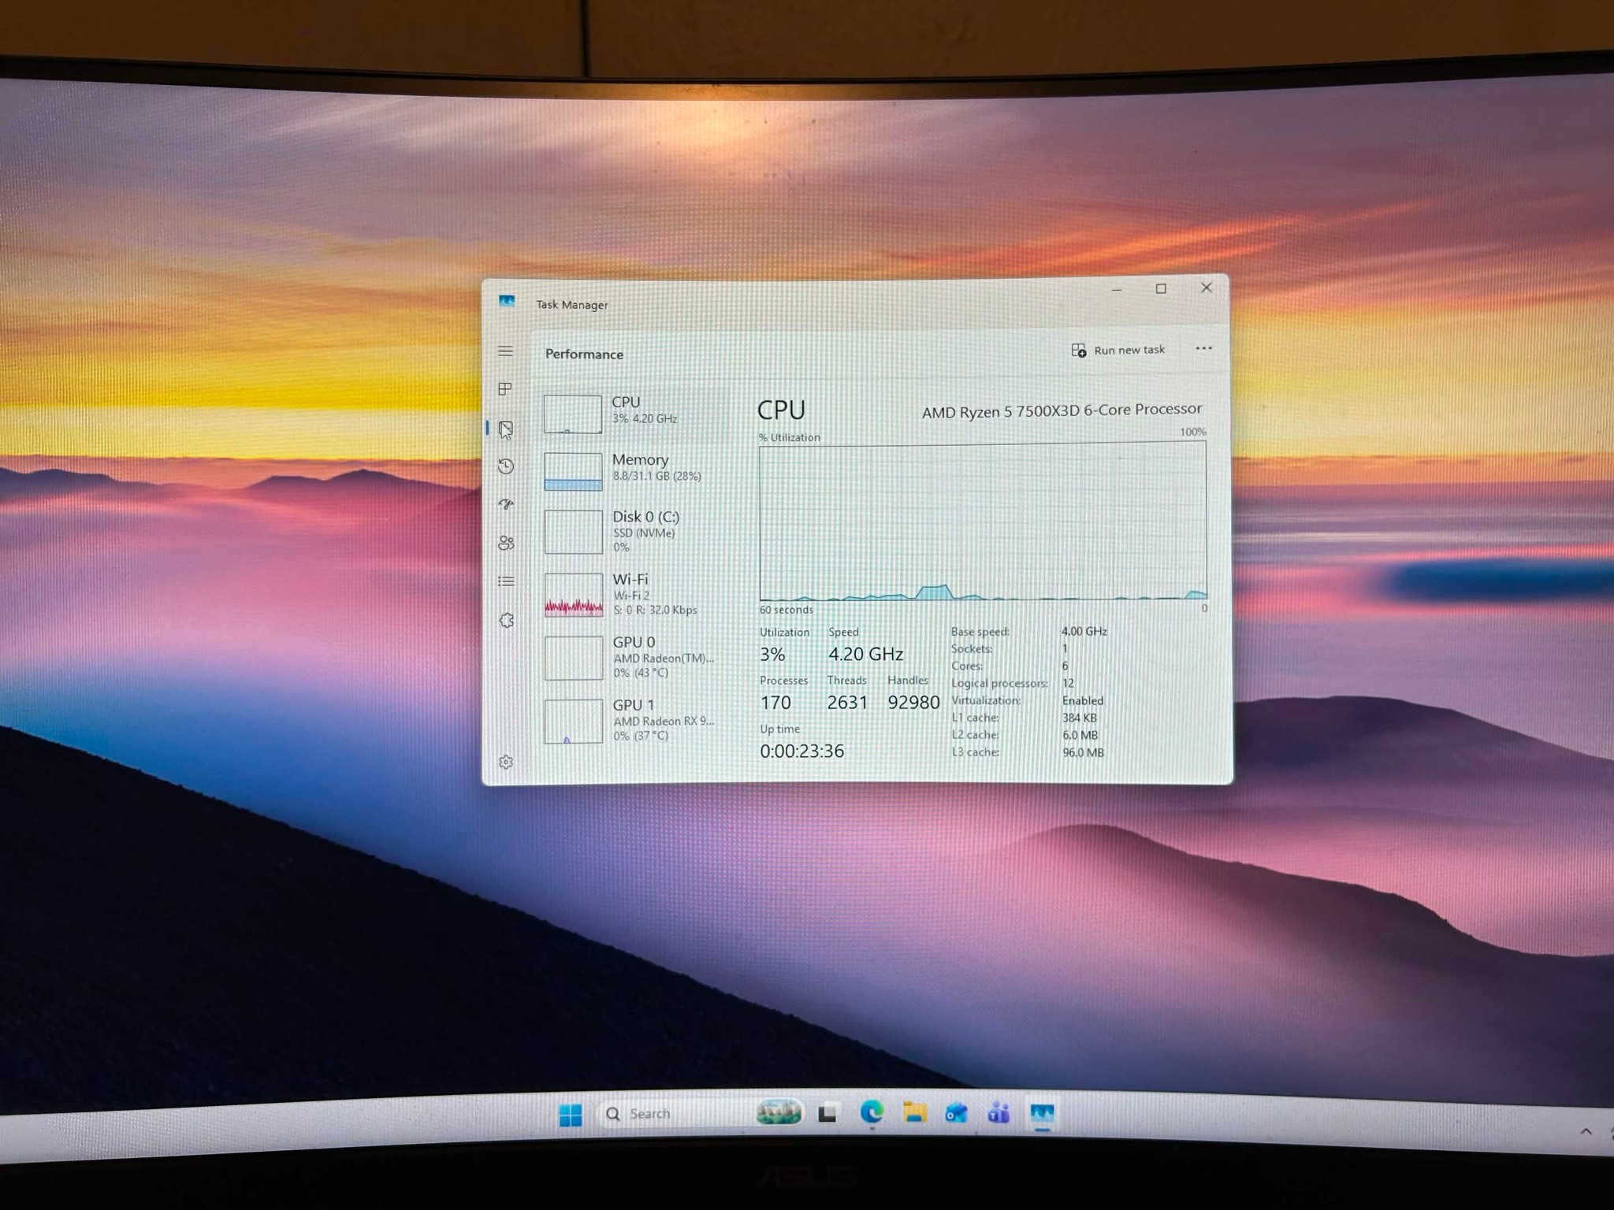Open File Explorer from the taskbar
The width and height of the screenshot is (1614, 1210).
(x=914, y=1112)
